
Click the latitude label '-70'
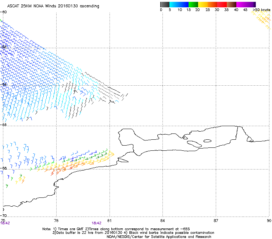[3, 215]
